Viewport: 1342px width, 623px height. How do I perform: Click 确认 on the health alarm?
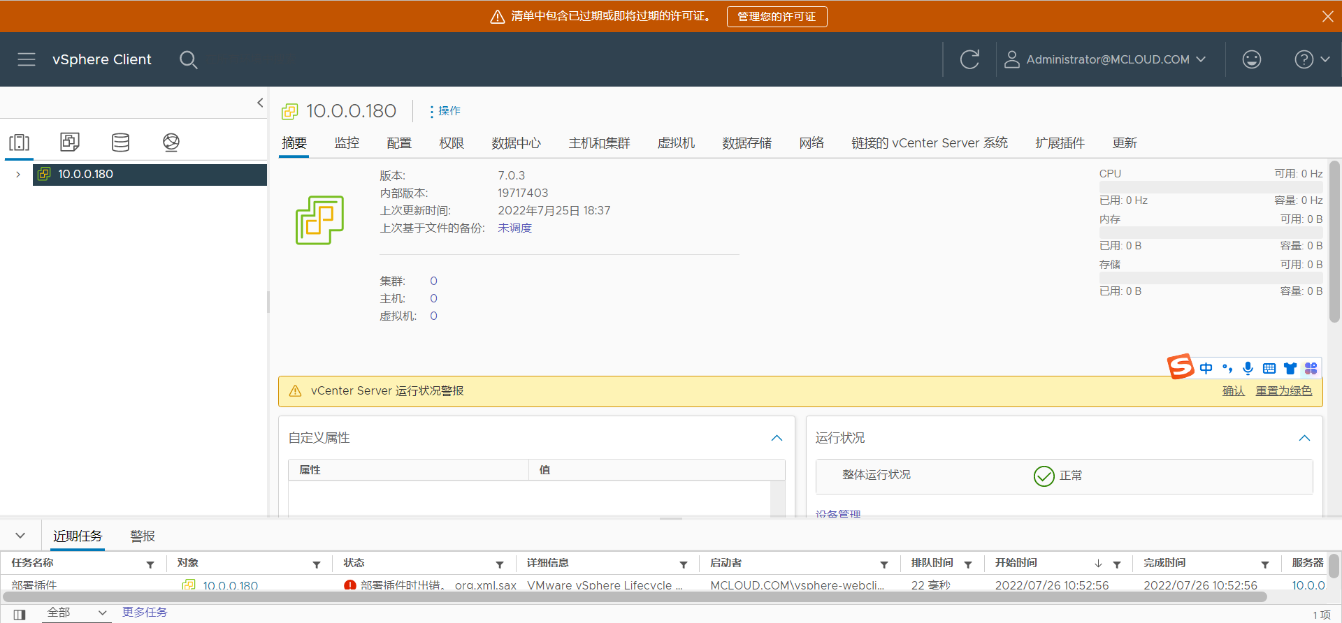pyautogui.click(x=1233, y=391)
